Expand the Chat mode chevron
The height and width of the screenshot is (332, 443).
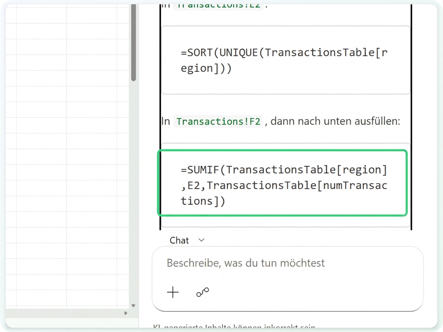pos(201,240)
